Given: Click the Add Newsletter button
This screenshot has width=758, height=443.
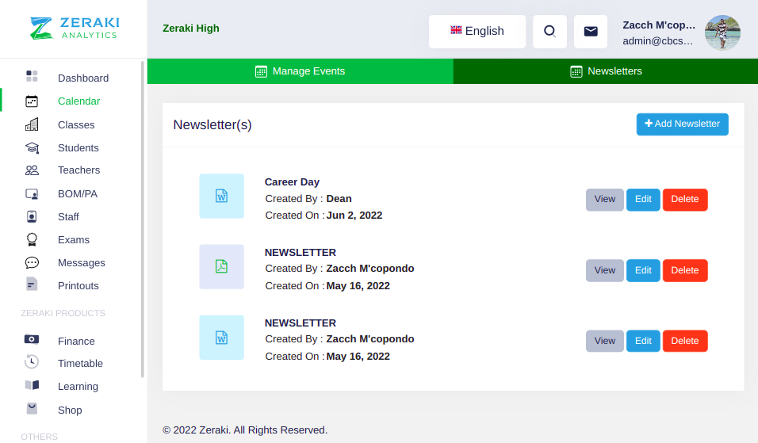Looking at the screenshot, I should (x=682, y=124).
